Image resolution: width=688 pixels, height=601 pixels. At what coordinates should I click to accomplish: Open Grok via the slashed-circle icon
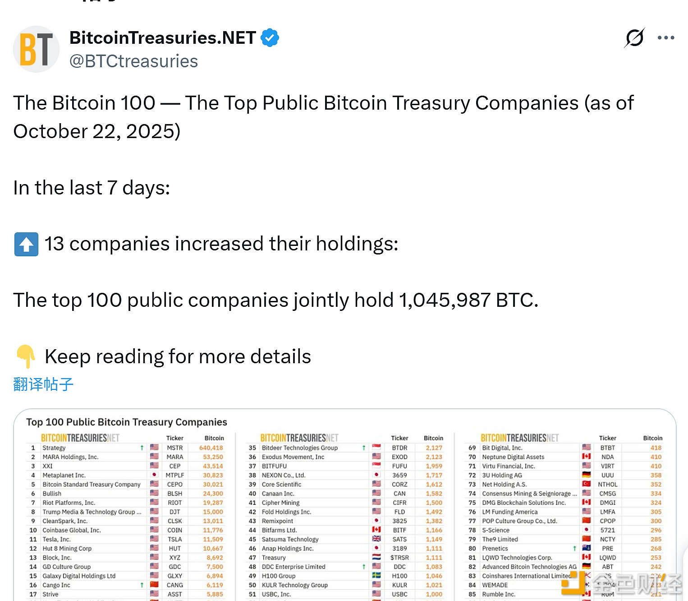pyautogui.click(x=634, y=38)
